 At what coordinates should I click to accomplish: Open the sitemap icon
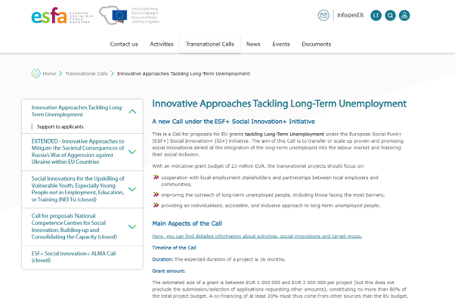[x=404, y=15]
